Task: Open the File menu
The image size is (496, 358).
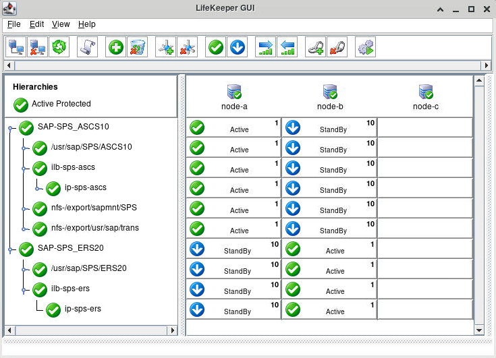Action: click(14, 24)
